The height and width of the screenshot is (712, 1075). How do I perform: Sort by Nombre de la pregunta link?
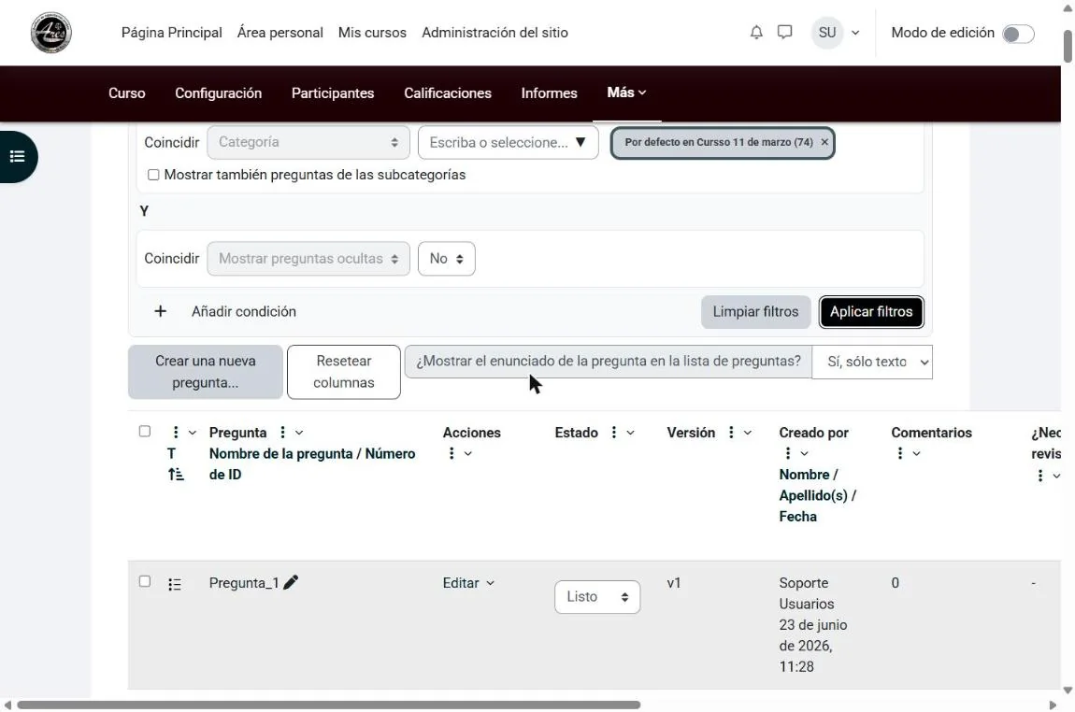(280, 454)
